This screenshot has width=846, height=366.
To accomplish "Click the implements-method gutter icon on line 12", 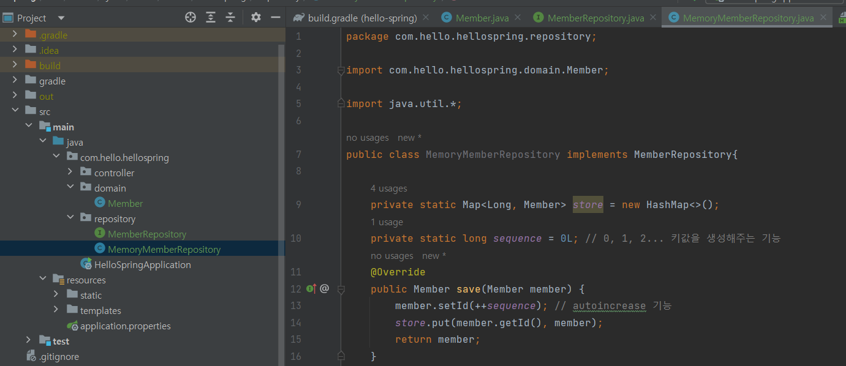I will click(311, 289).
